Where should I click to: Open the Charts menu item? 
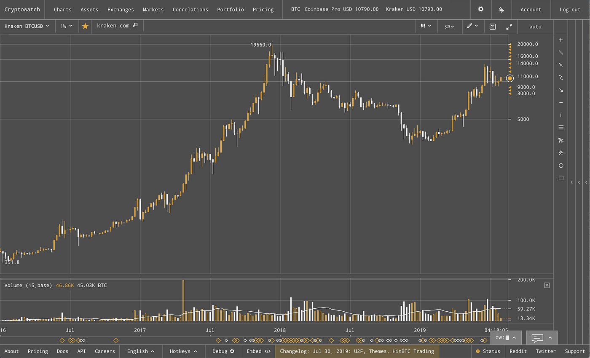[63, 9]
